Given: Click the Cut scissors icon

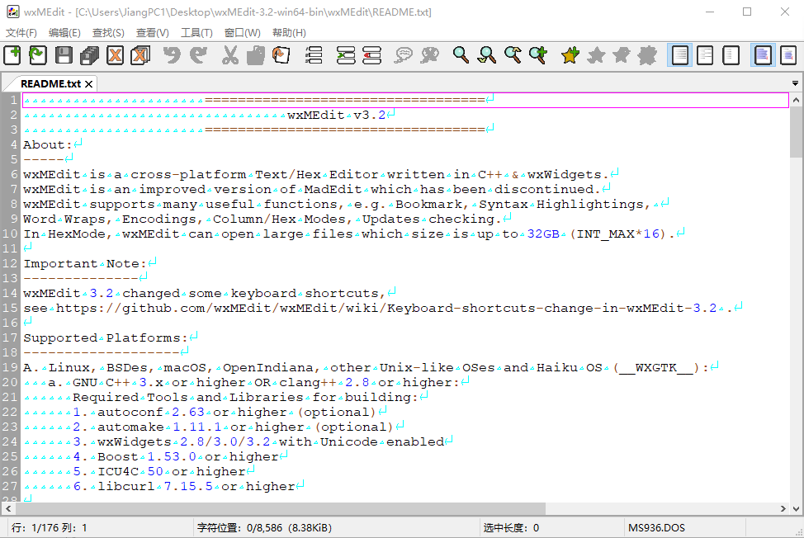Looking at the screenshot, I should [x=229, y=54].
